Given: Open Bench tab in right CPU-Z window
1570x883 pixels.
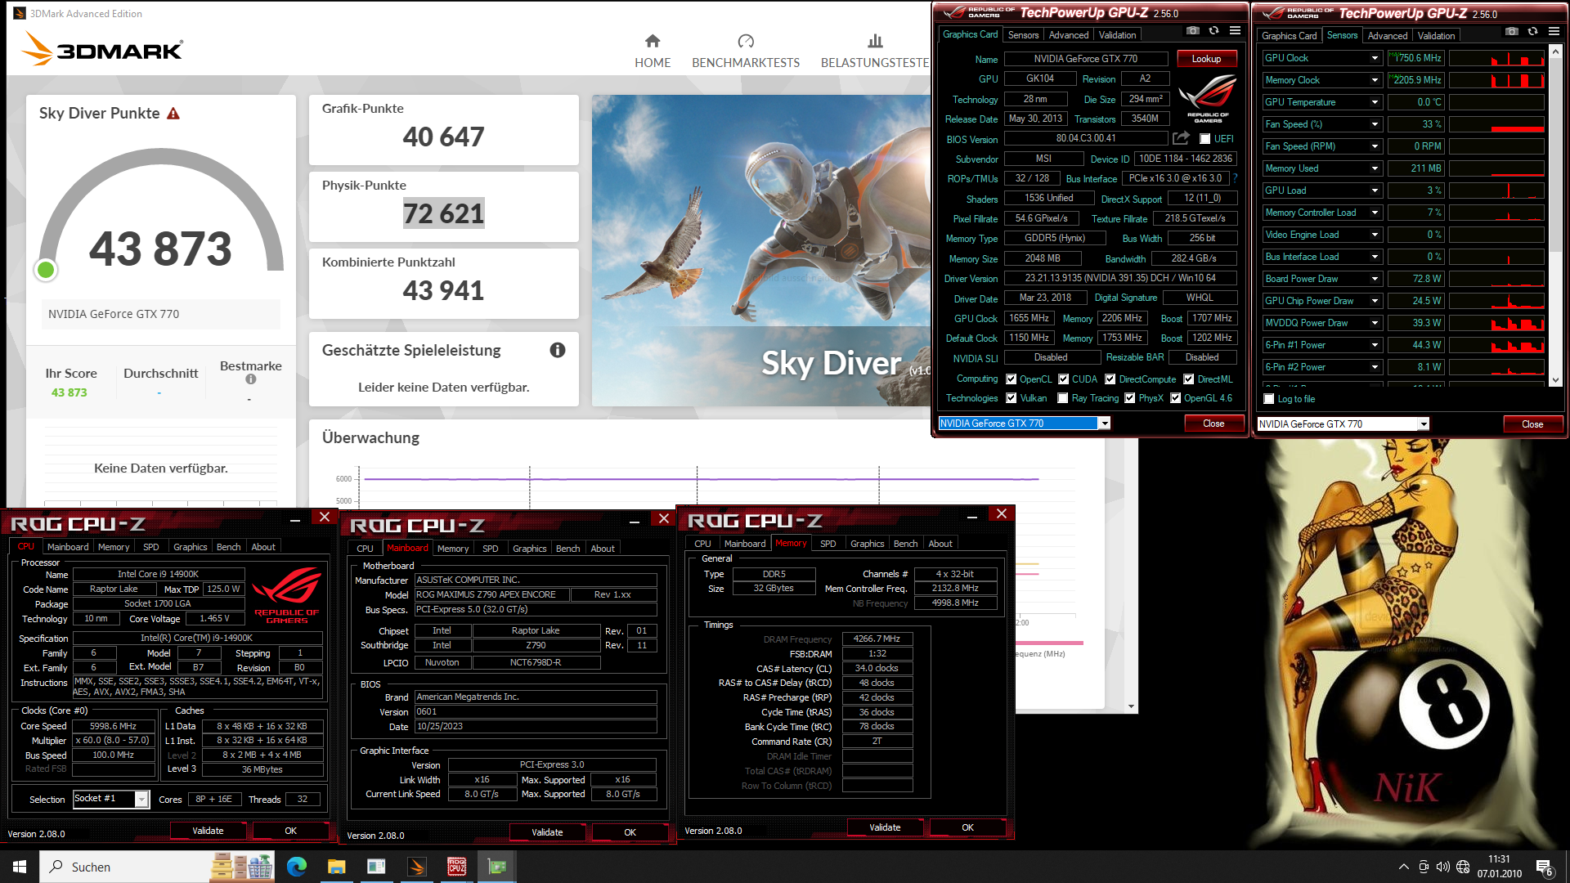Looking at the screenshot, I should pos(905,544).
